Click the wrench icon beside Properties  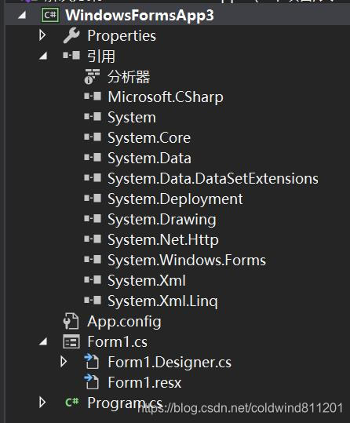[x=71, y=35]
